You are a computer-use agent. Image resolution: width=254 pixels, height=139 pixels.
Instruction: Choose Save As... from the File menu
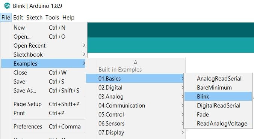[x=43, y=91]
